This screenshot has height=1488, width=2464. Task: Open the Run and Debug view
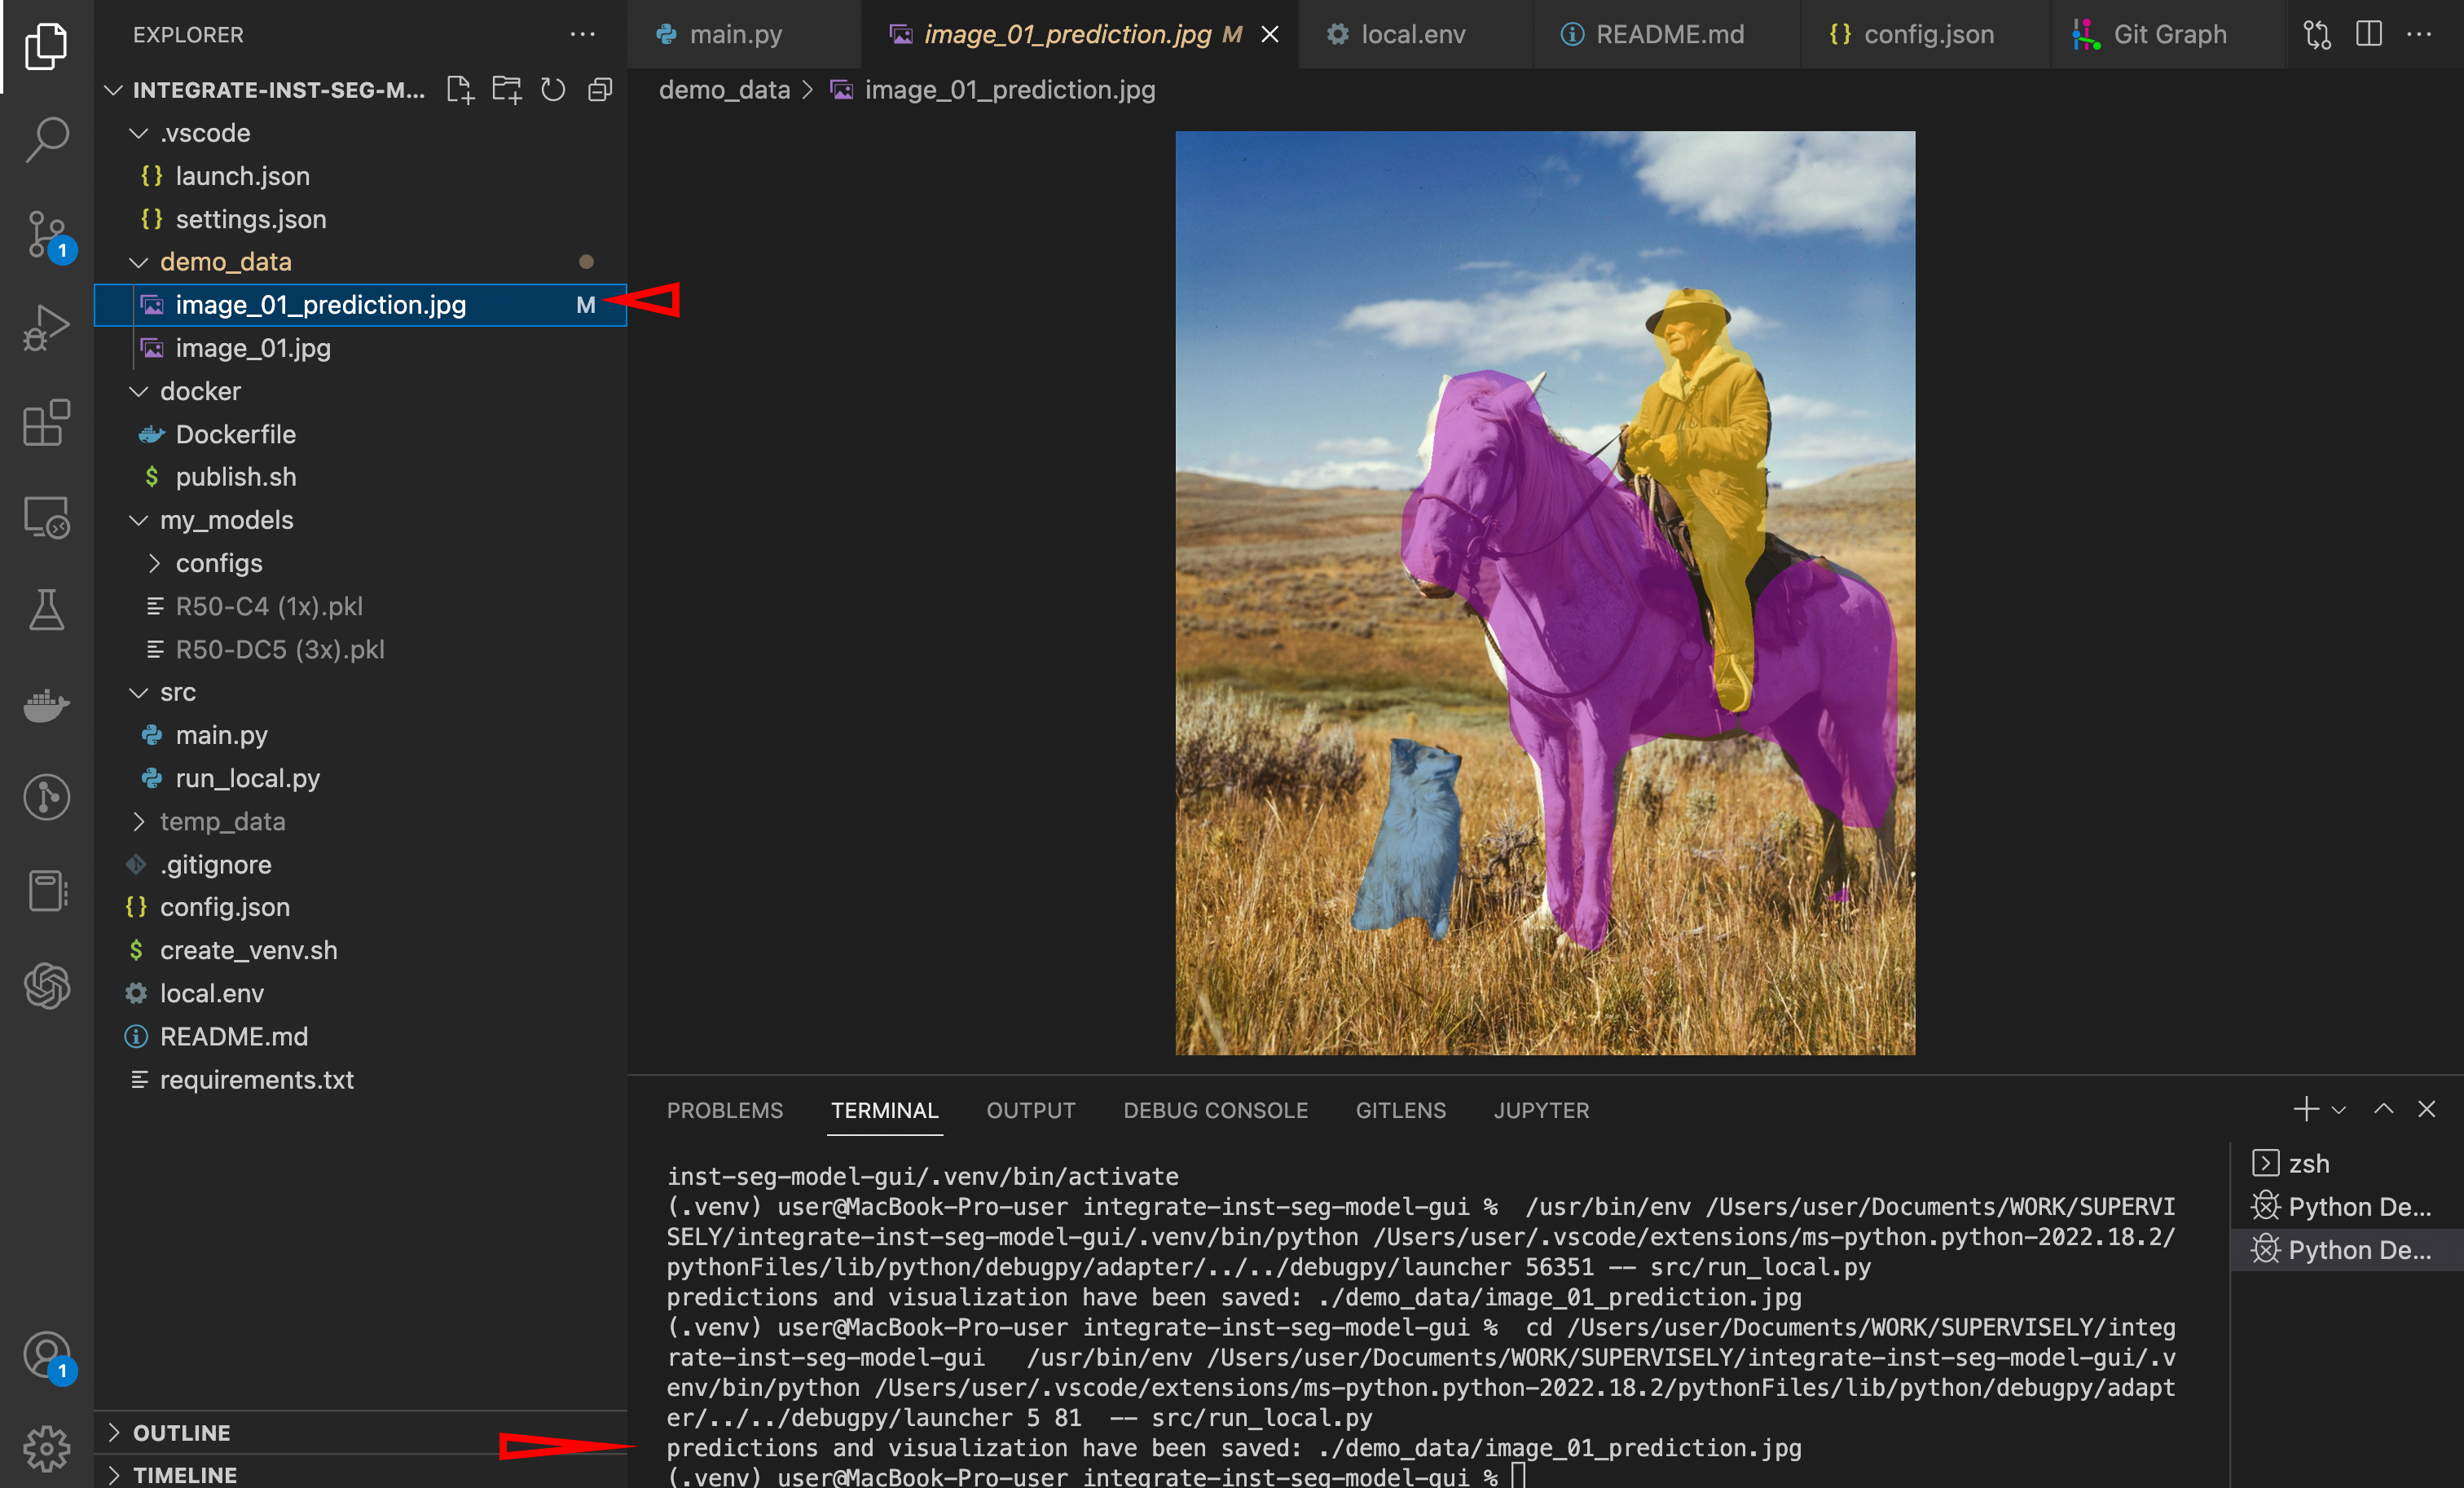point(46,328)
